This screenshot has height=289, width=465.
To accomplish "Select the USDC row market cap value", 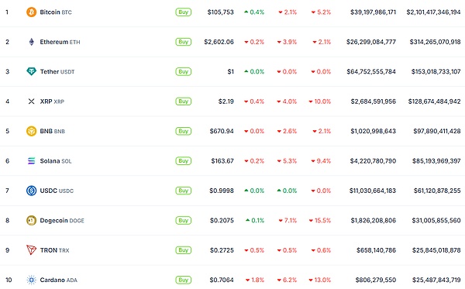I will (x=437, y=191).
